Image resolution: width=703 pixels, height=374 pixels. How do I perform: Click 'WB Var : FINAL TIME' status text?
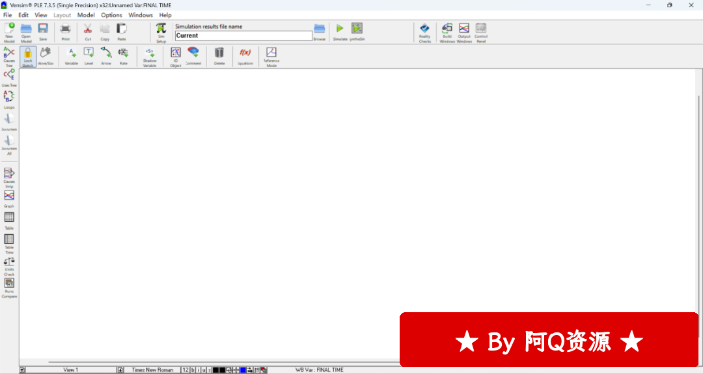tap(319, 370)
